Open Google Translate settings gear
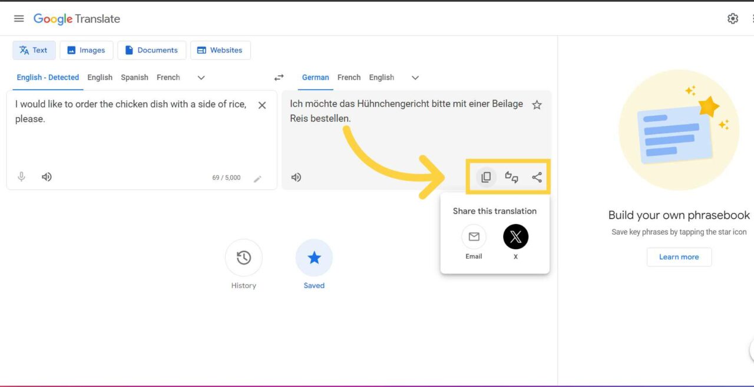Image resolution: width=754 pixels, height=387 pixels. click(x=733, y=18)
